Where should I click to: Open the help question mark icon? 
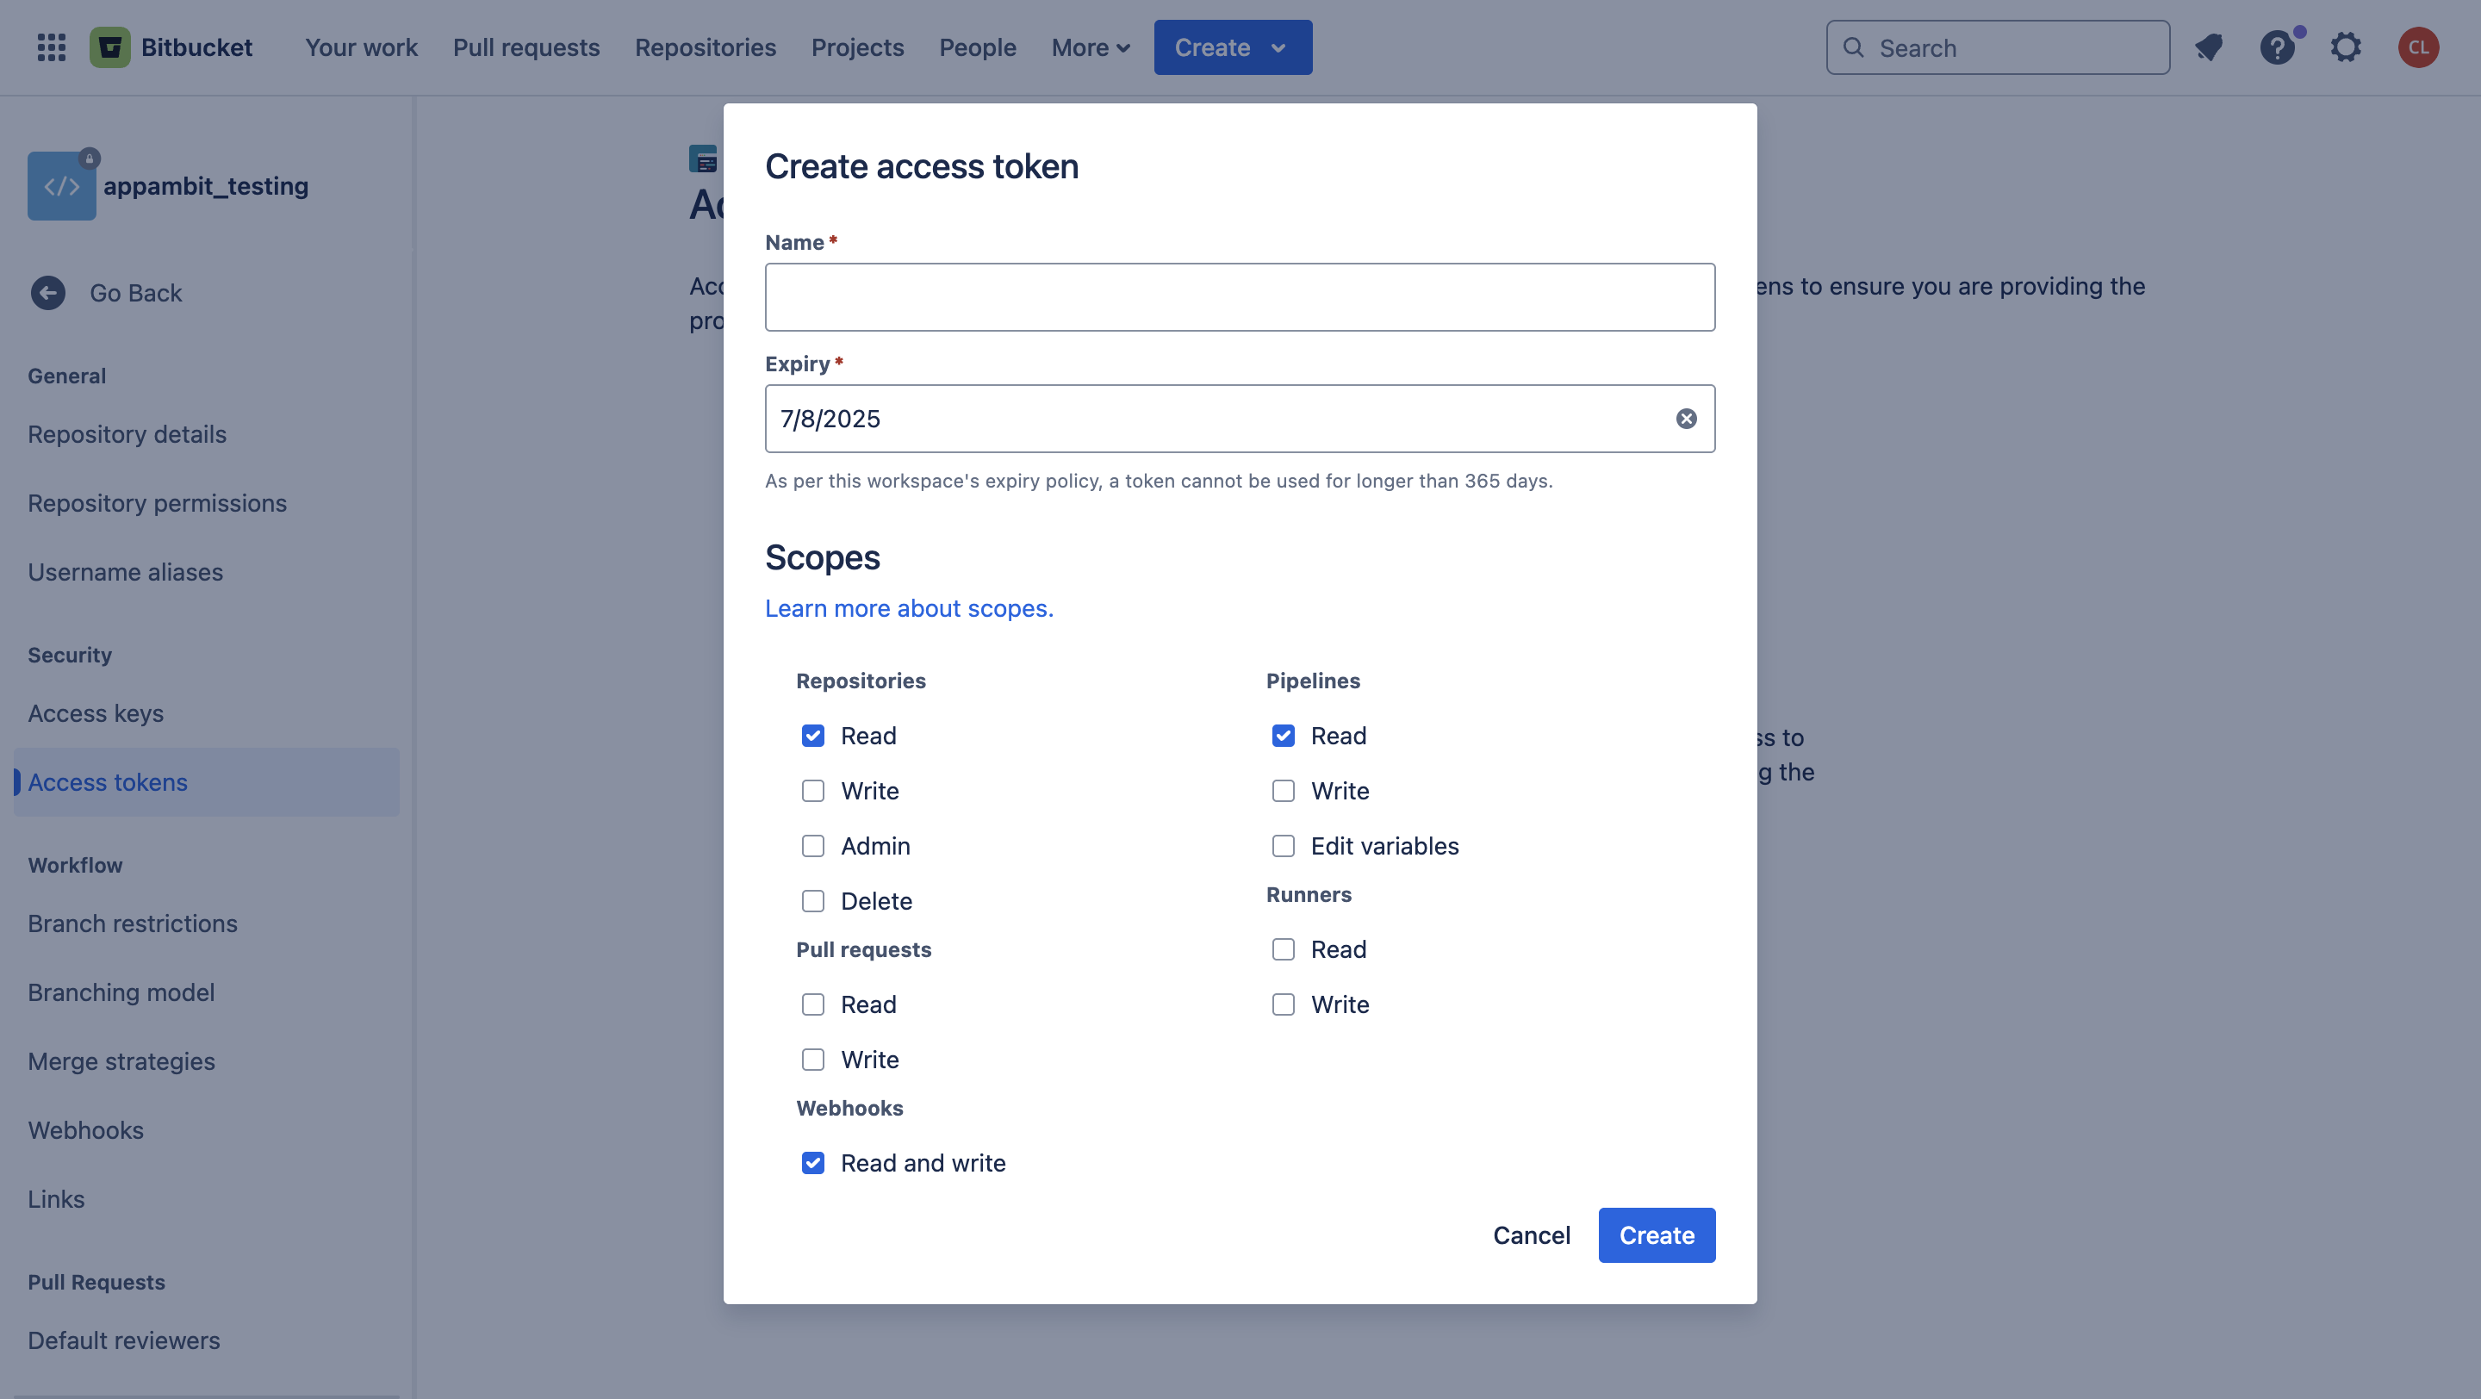(x=2277, y=47)
